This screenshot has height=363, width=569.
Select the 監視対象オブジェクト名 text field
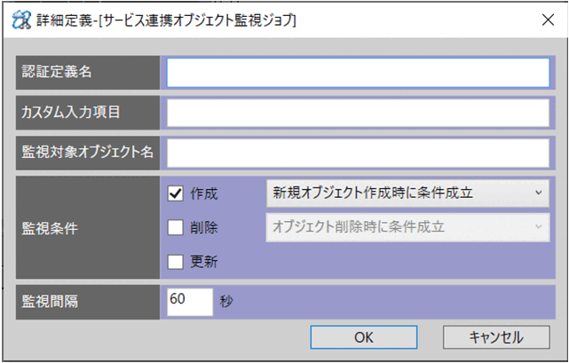[x=358, y=153]
